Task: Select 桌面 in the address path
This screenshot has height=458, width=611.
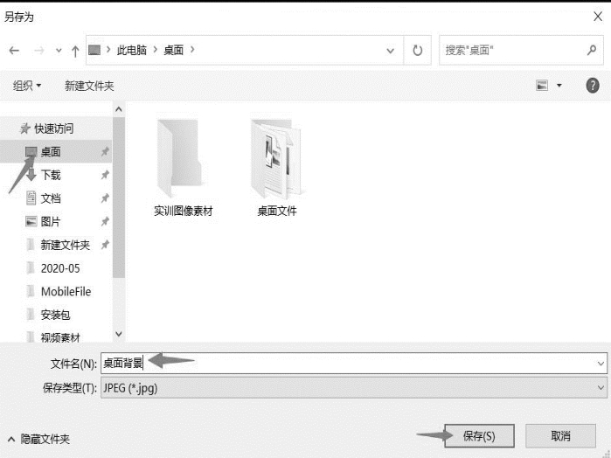Action: [173, 50]
